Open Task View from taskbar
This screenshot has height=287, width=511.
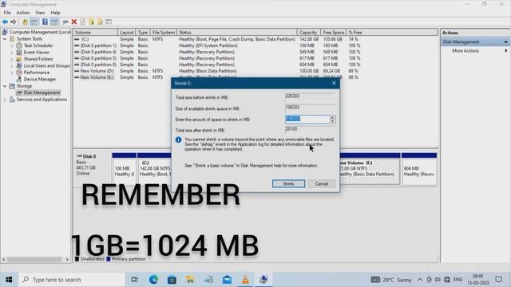click(134, 280)
